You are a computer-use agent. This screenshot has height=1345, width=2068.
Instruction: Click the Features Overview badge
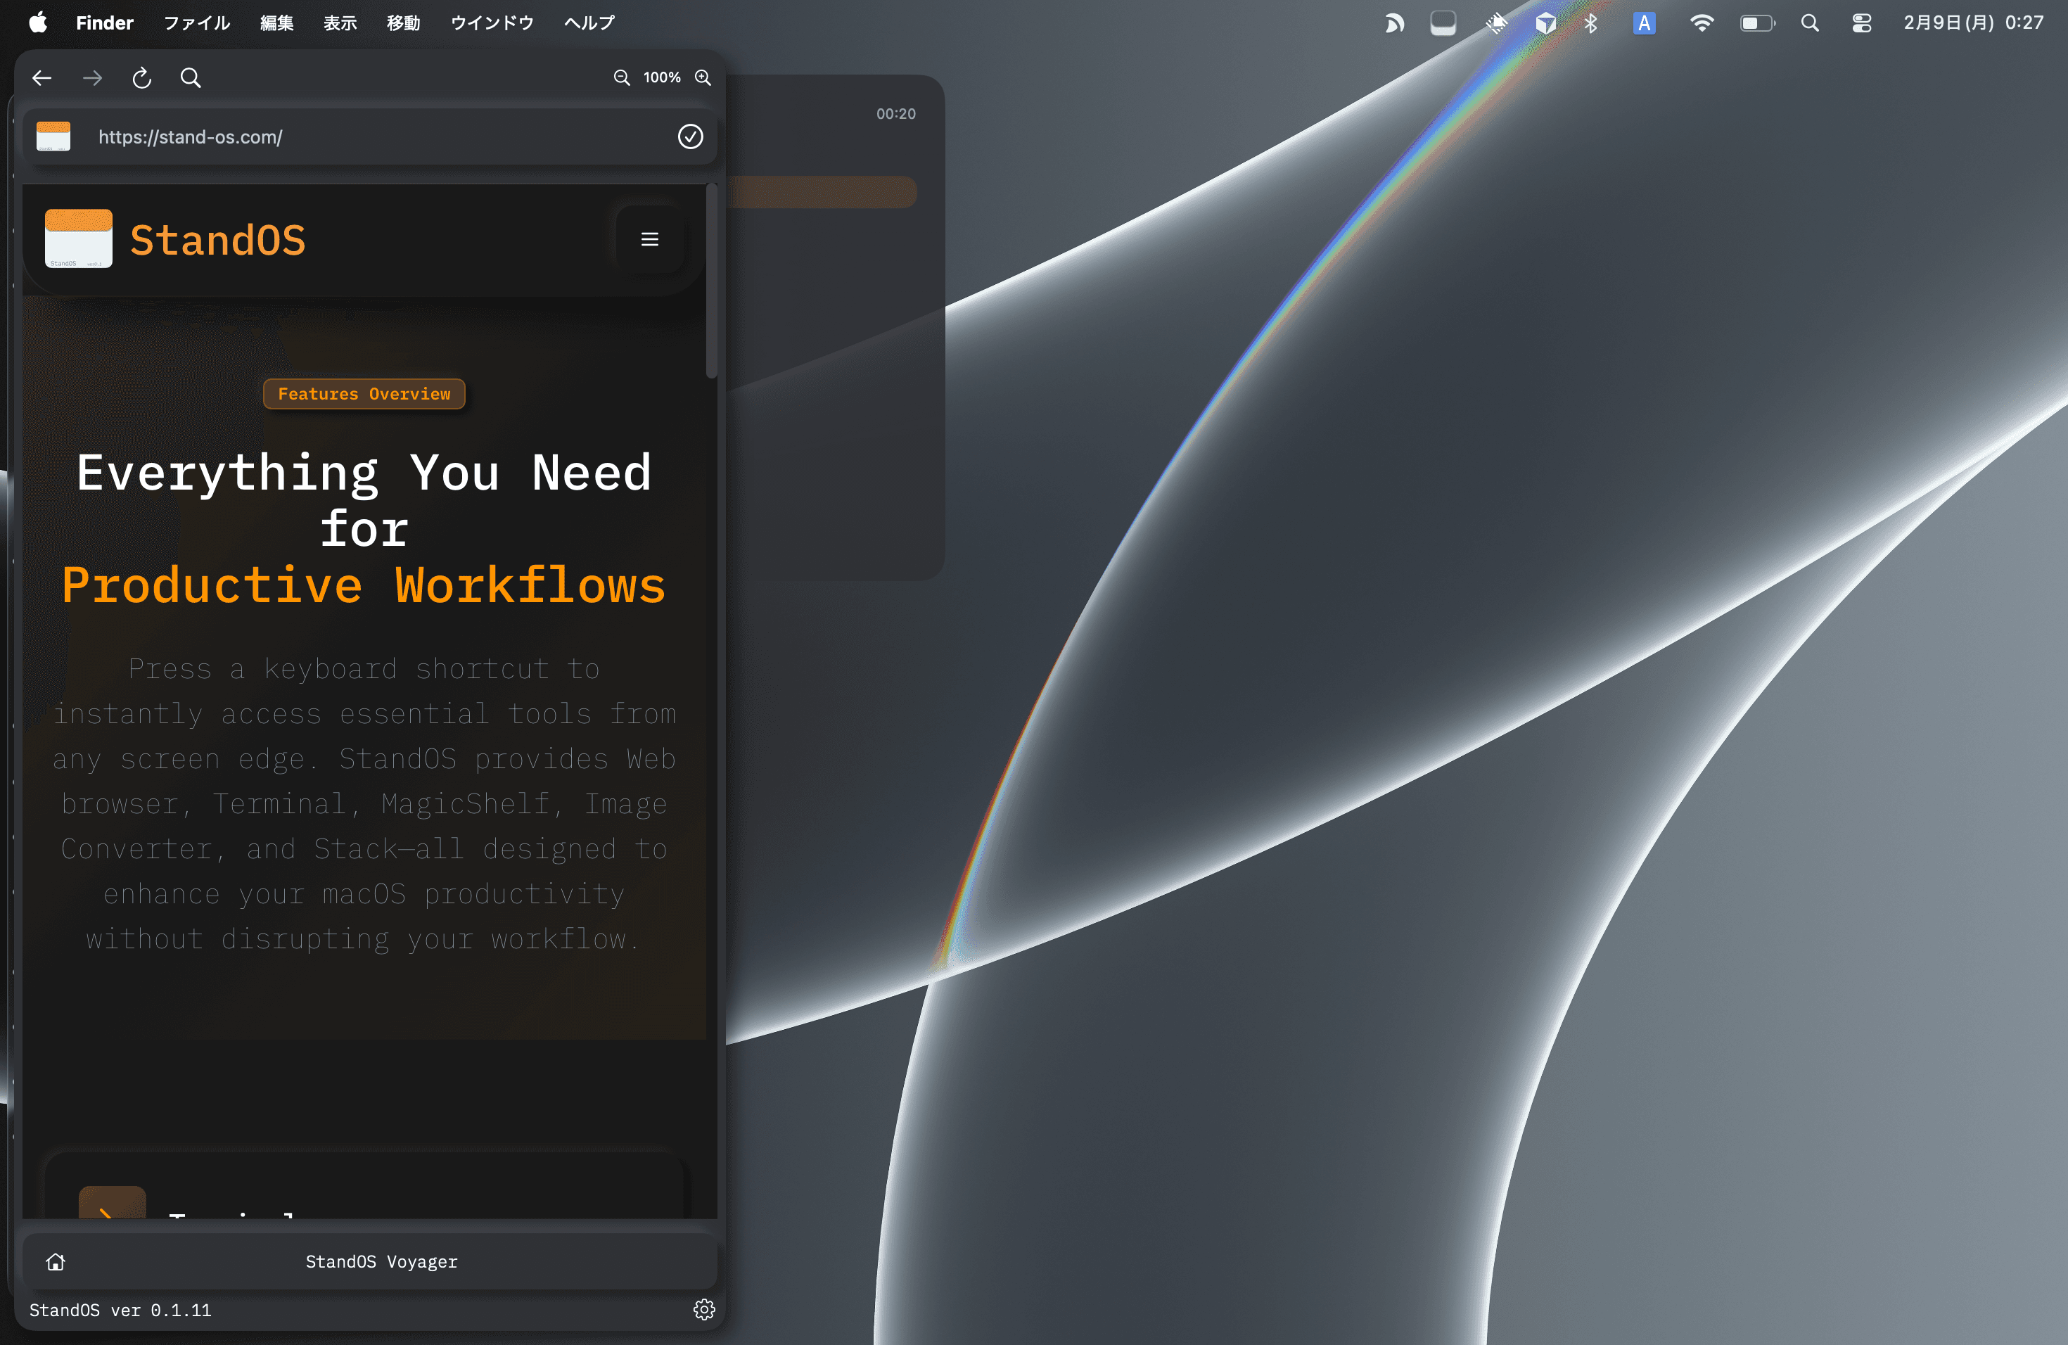pos(364,394)
